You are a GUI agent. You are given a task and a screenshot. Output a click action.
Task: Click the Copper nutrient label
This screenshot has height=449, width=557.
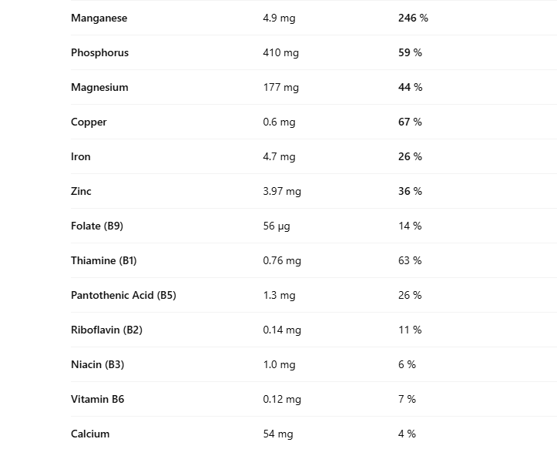(x=89, y=122)
